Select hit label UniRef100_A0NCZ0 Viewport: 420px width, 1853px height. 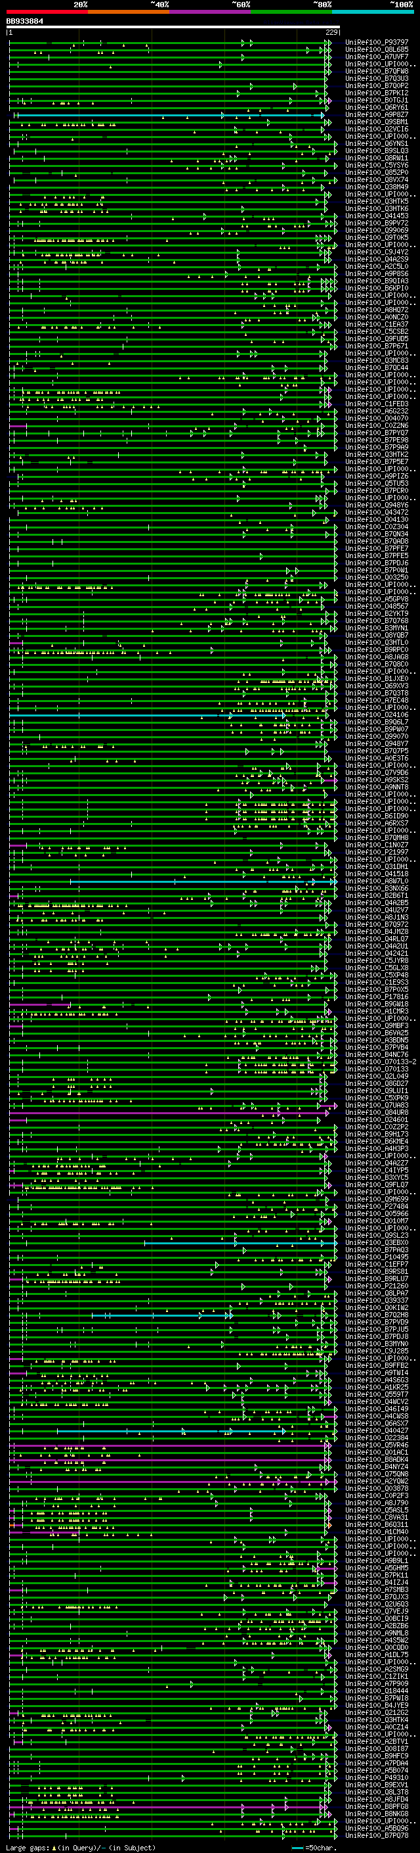[x=377, y=317]
